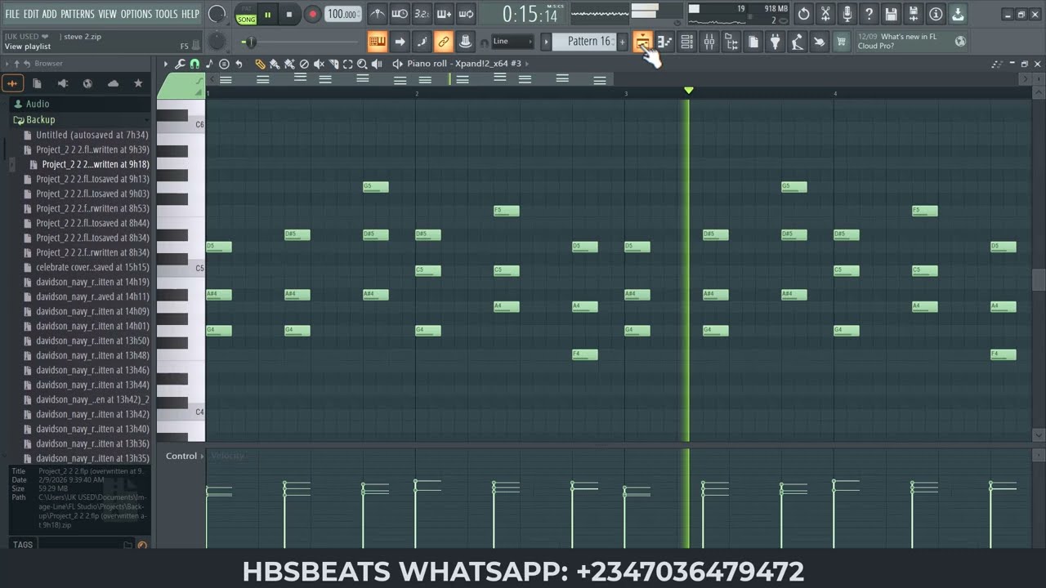Open the help question mark icon

point(869,14)
